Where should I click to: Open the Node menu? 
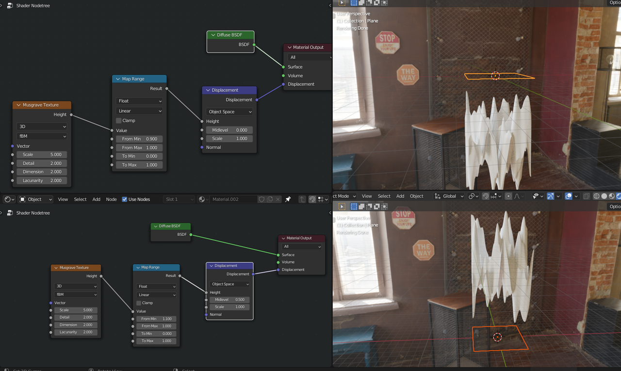pyautogui.click(x=112, y=199)
